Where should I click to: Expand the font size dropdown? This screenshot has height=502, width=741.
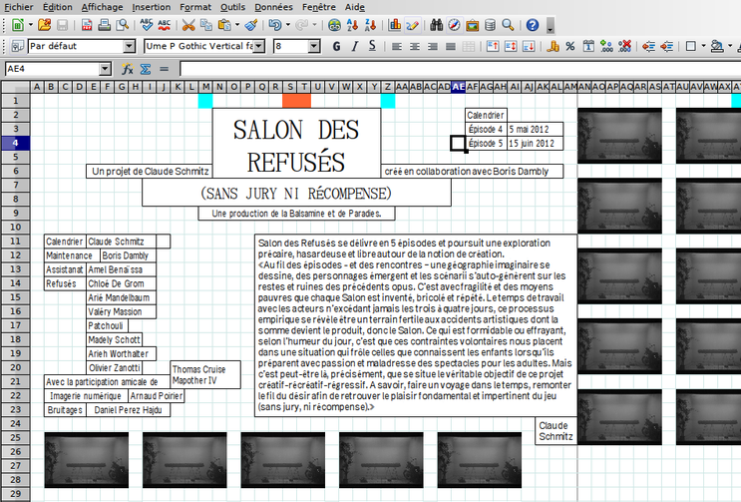(x=316, y=47)
